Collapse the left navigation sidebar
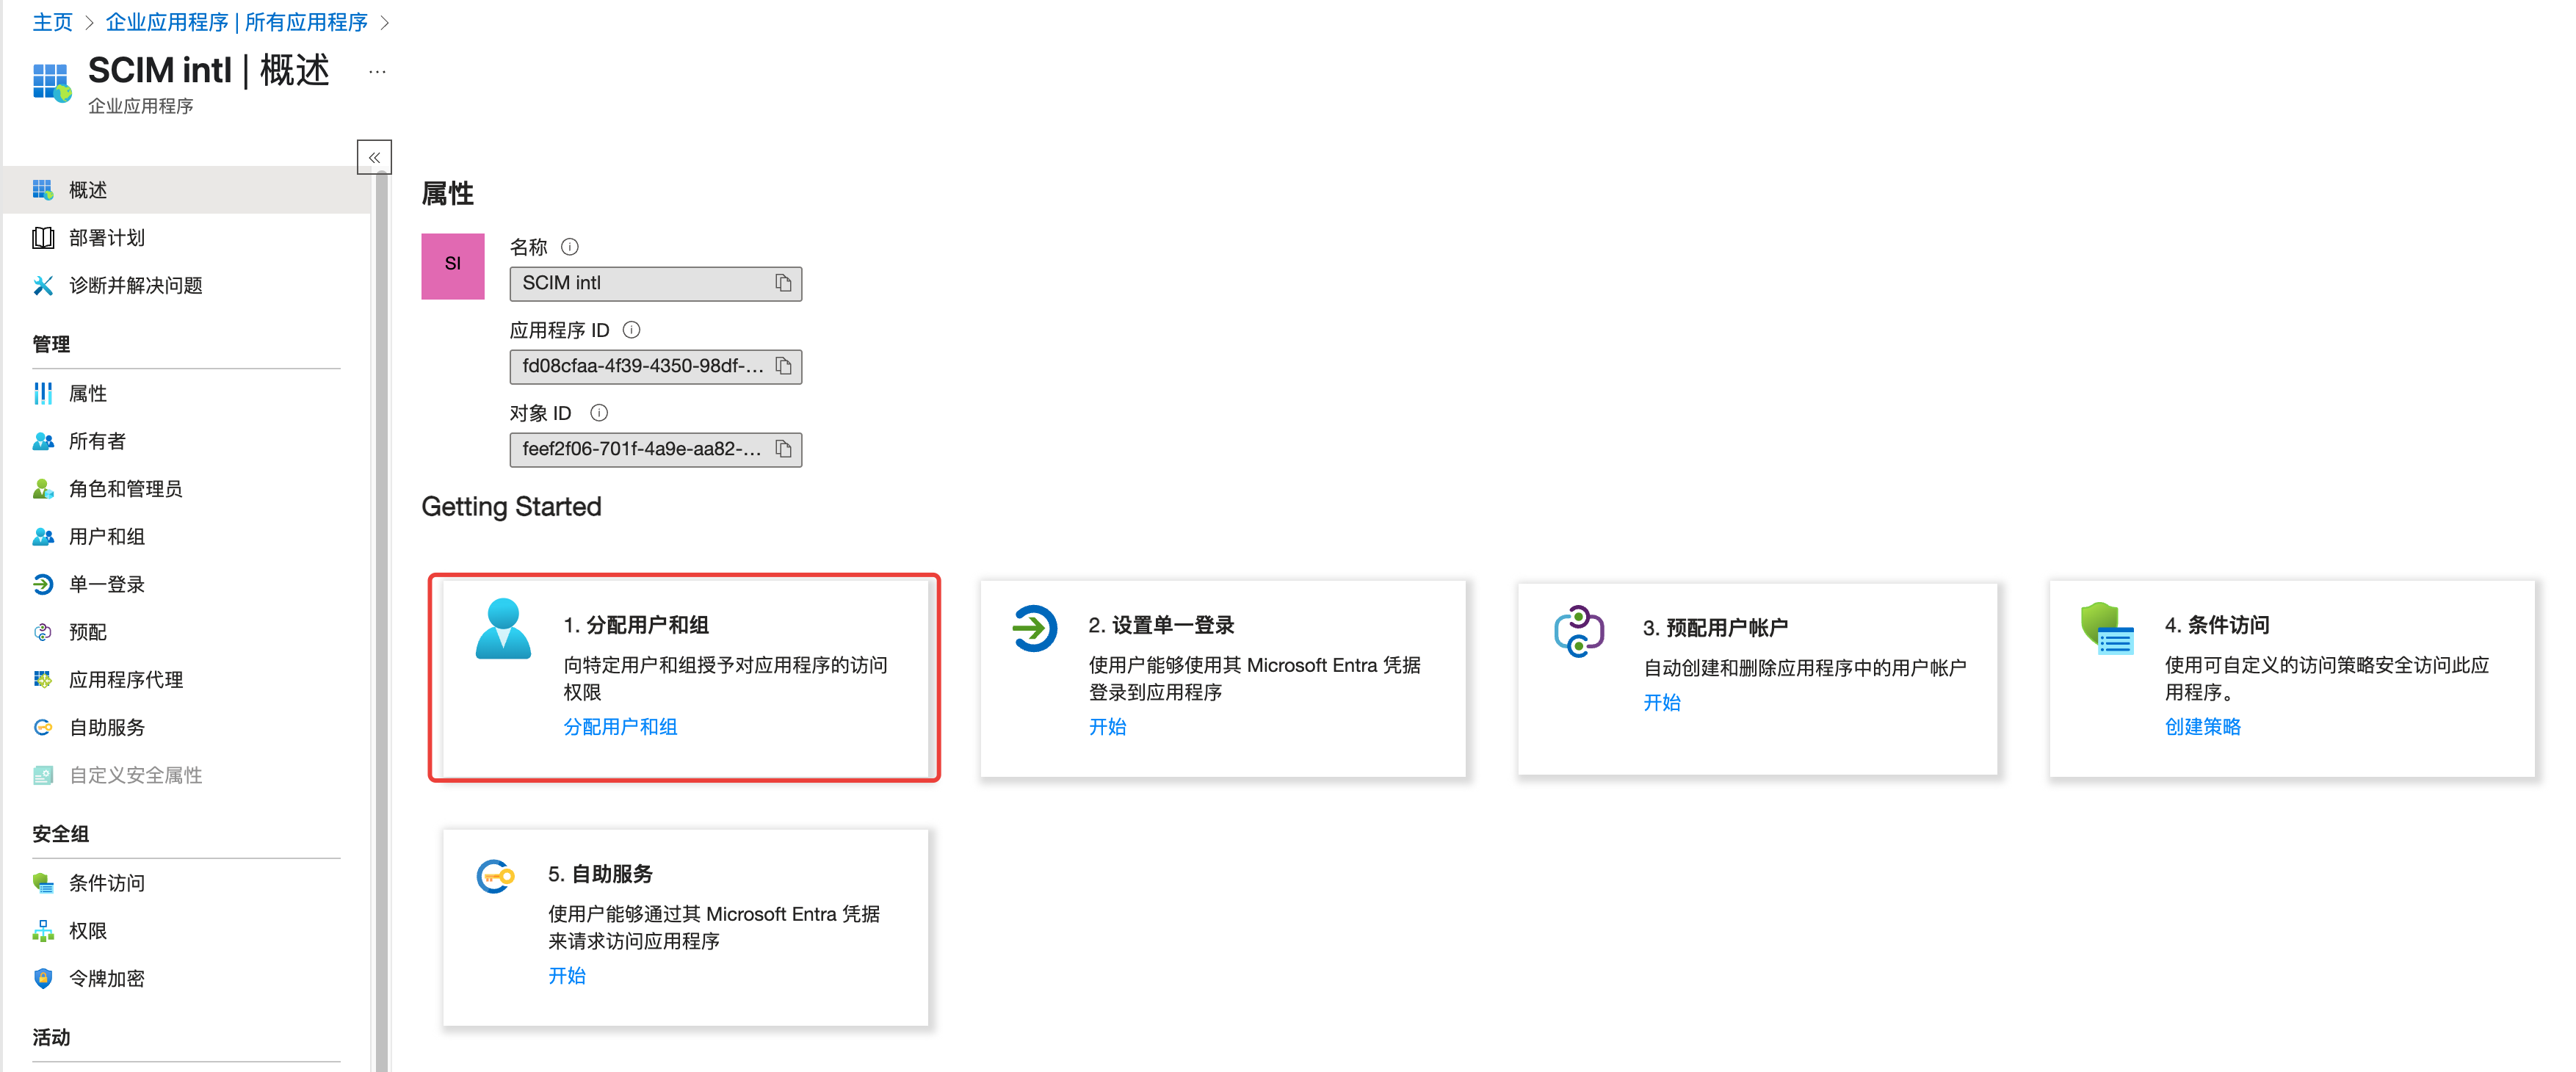Screen dimensions: 2576x1072 coord(374,157)
